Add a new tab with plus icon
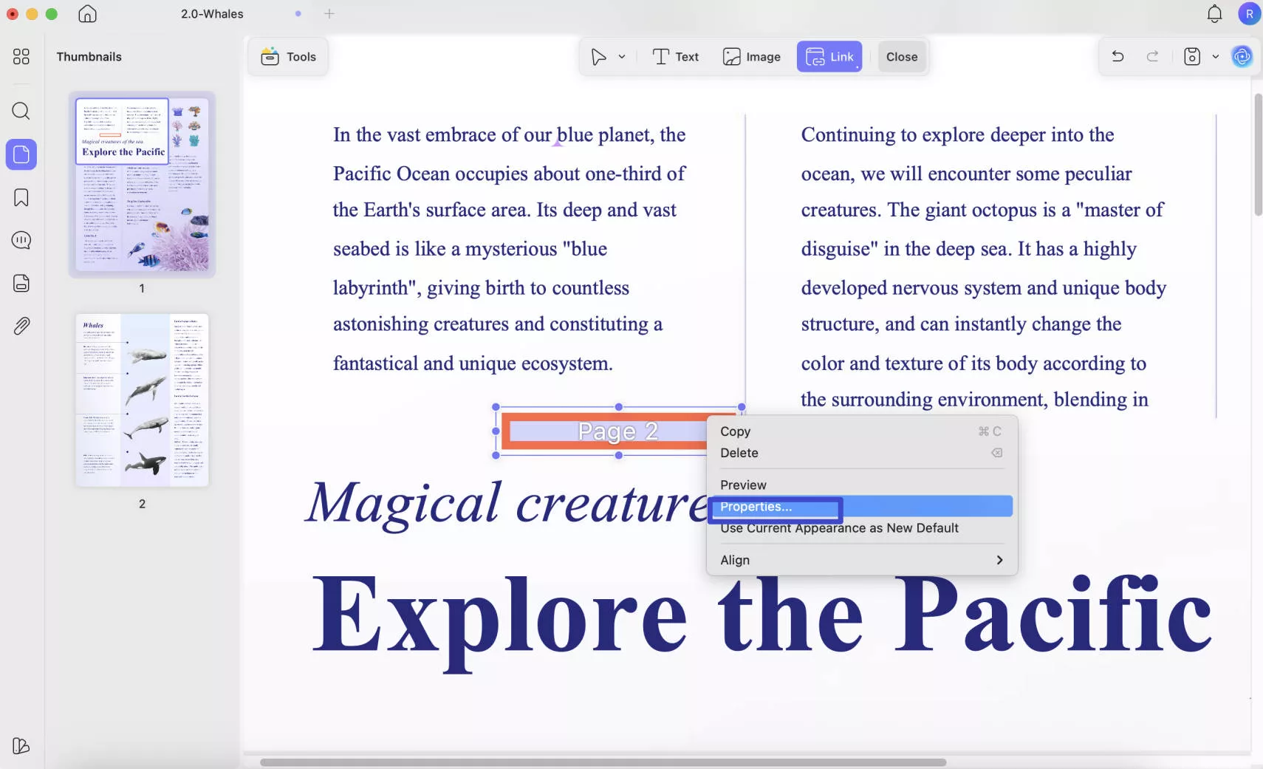Viewport: 1263px width, 769px height. (x=329, y=13)
